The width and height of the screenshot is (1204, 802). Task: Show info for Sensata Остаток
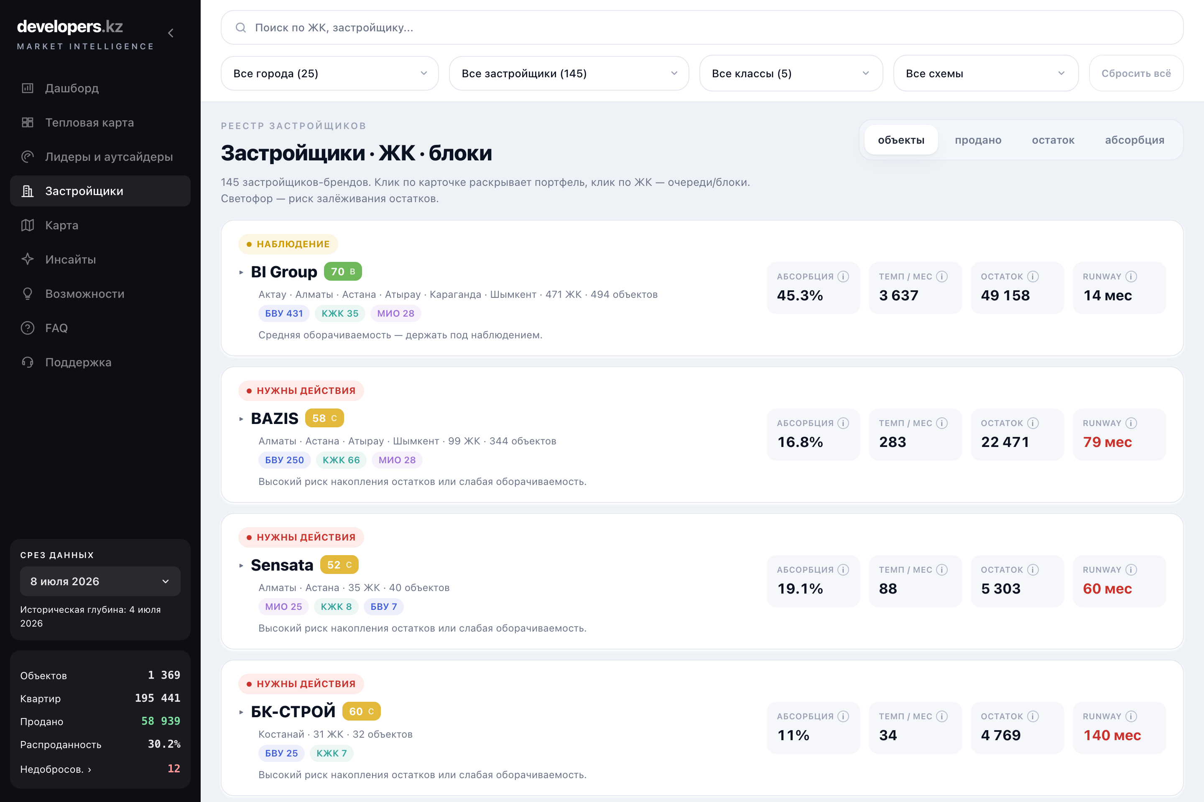[1033, 570]
